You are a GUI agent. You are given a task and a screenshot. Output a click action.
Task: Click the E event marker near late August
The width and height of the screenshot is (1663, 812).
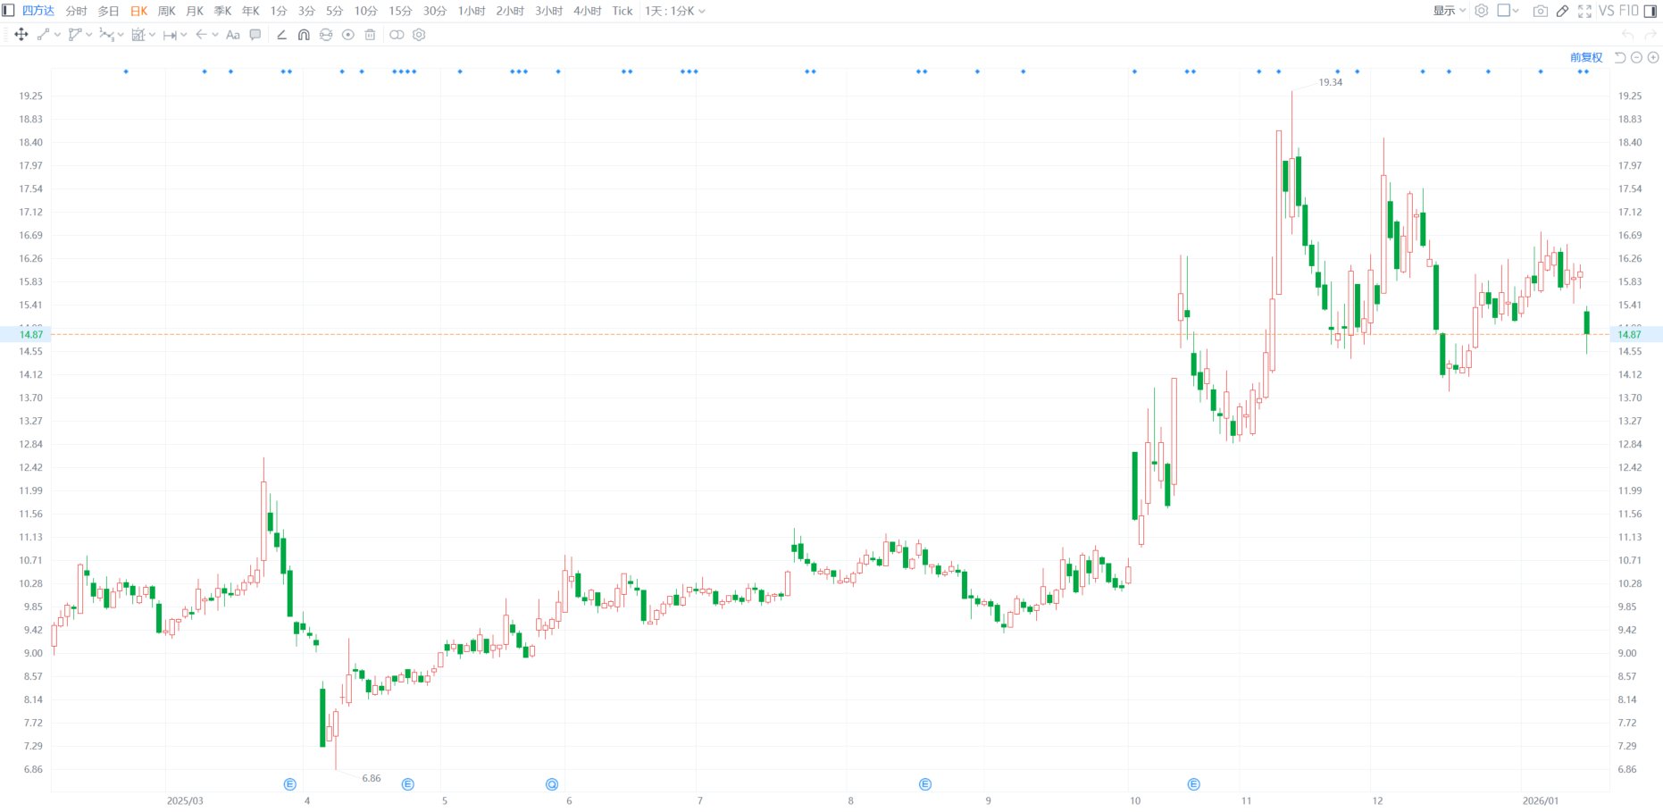(925, 784)
